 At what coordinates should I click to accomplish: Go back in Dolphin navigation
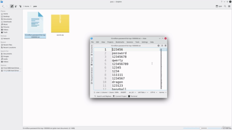3,6
